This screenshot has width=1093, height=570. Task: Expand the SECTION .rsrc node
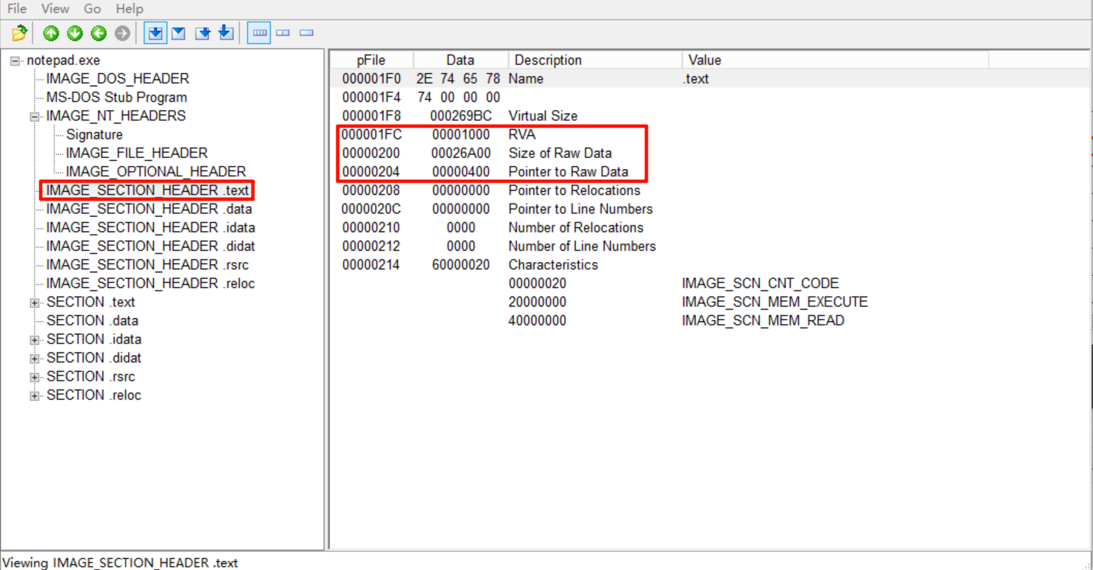[x=34, y=377]
